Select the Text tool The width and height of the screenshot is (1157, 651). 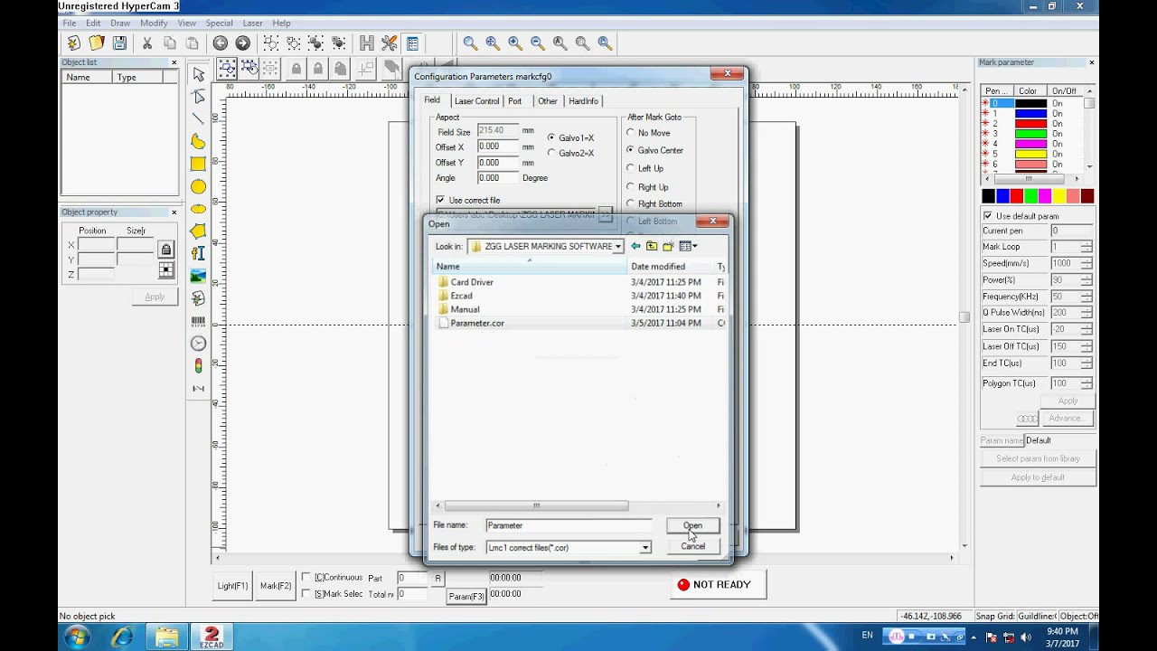pos(198,254)
